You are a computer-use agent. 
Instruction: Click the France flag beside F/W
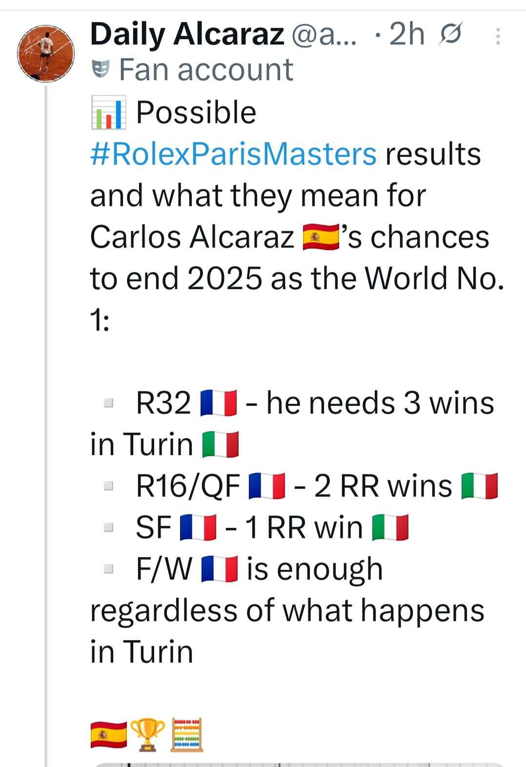220,569
